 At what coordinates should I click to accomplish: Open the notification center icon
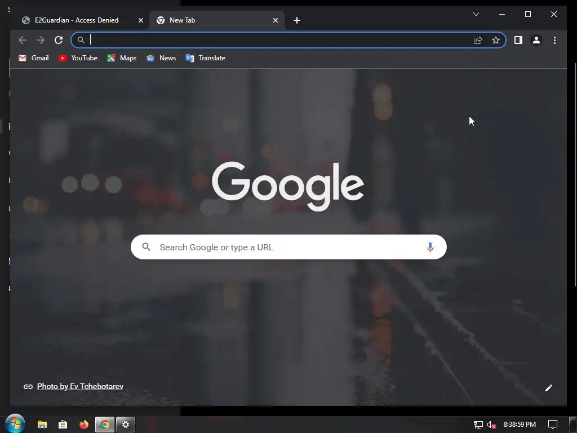(553, 425)
